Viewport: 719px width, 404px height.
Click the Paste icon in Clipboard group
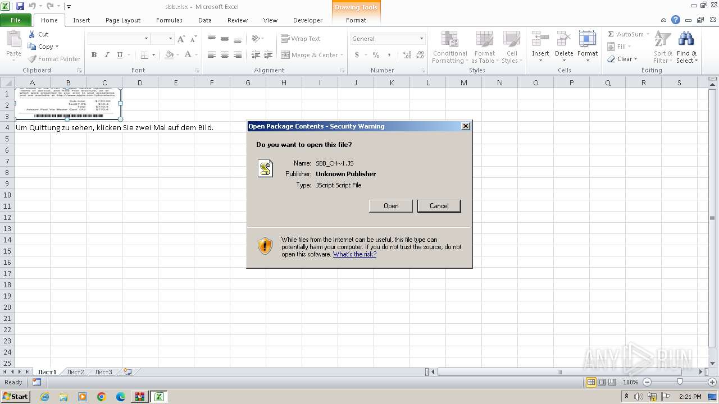click(13, 40)
